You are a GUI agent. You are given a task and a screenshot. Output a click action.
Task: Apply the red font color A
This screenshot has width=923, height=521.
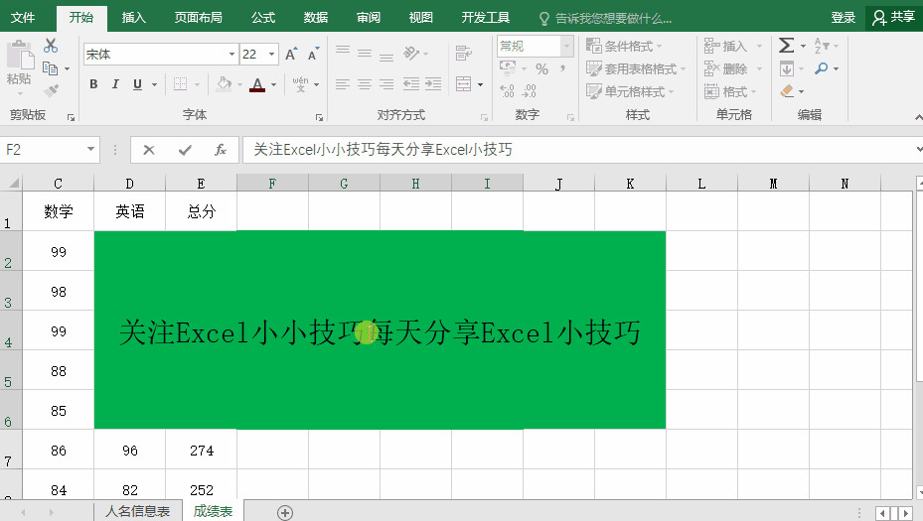pyautogui.click(x=257, y=84)
